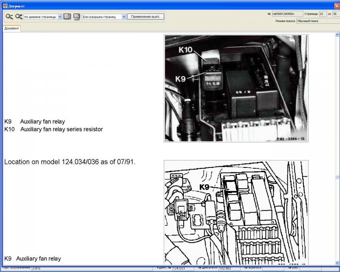This screenshot has width=340, height=272.
Task: Click the engine number field '102.982'
Action: (229, 268)
